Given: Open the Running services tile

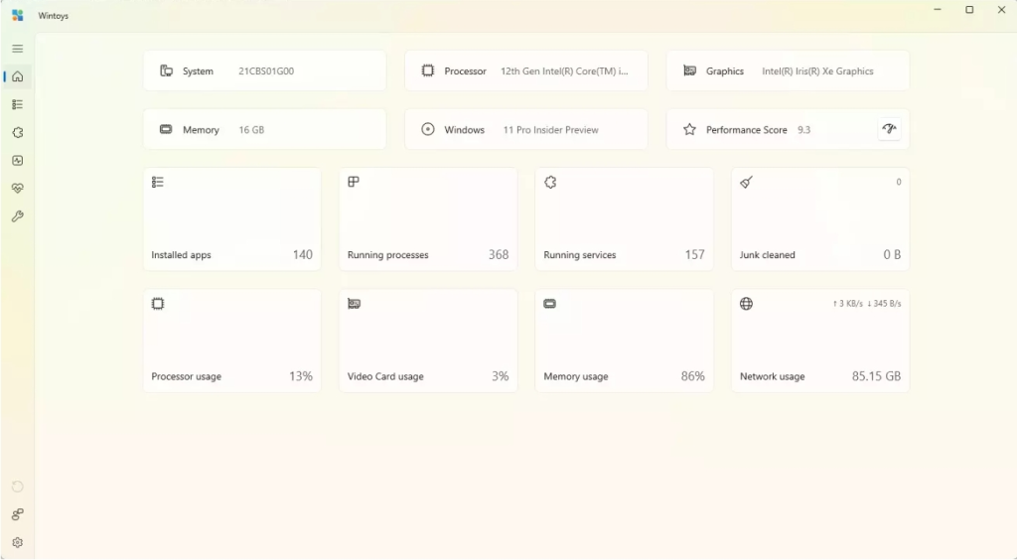Looking at the screenshot, I should (x=624, y=219).
